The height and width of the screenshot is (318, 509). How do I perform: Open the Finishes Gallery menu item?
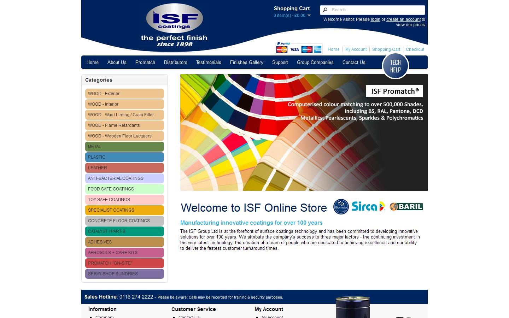(x=246, y=63)
